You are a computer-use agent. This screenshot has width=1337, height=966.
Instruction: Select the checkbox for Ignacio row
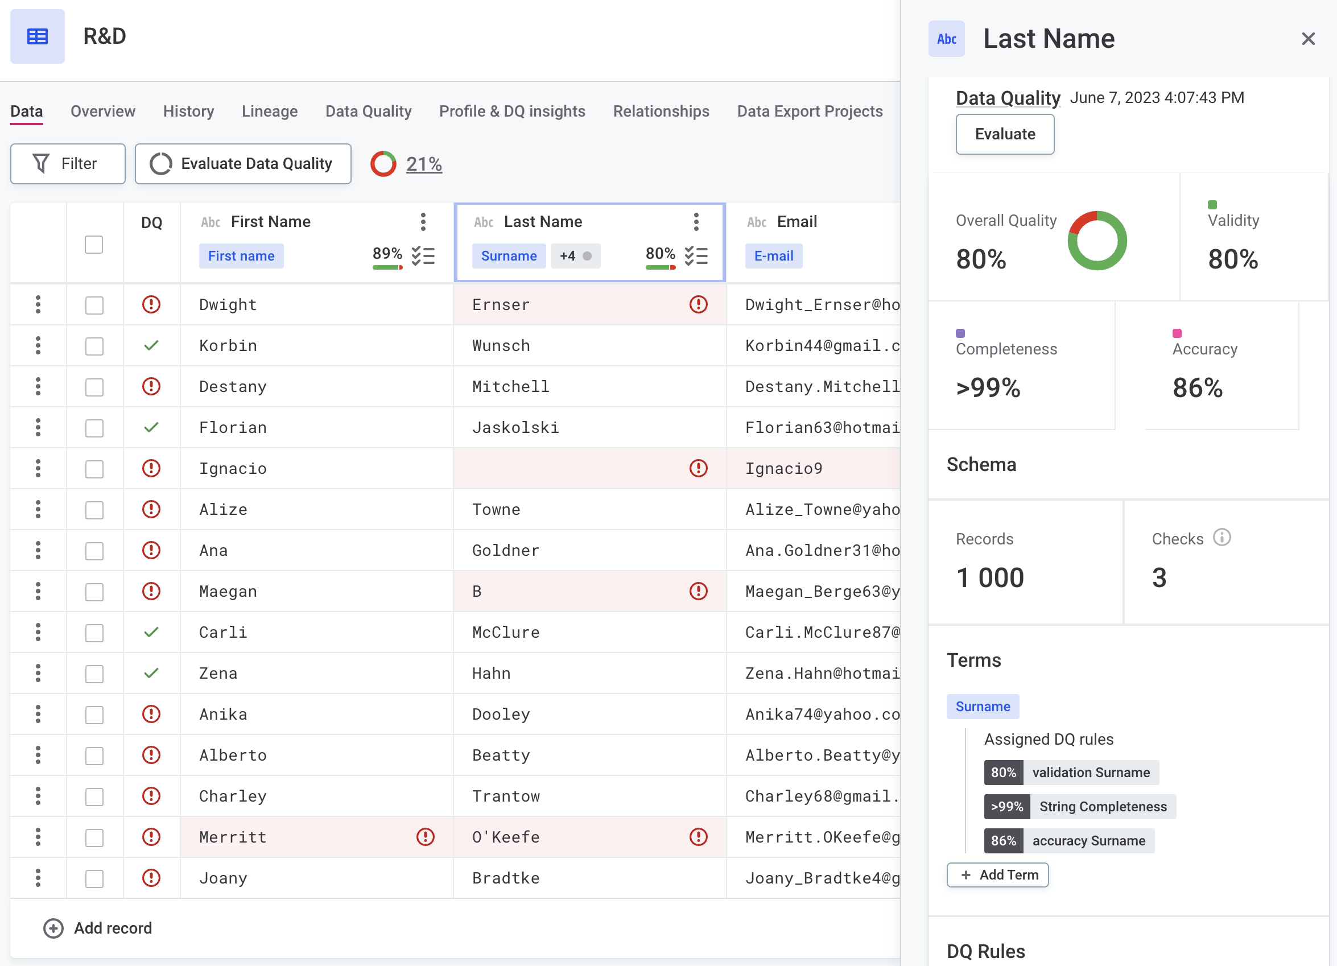point(94,469)
